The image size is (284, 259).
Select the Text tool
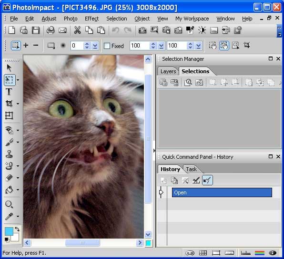9,92
